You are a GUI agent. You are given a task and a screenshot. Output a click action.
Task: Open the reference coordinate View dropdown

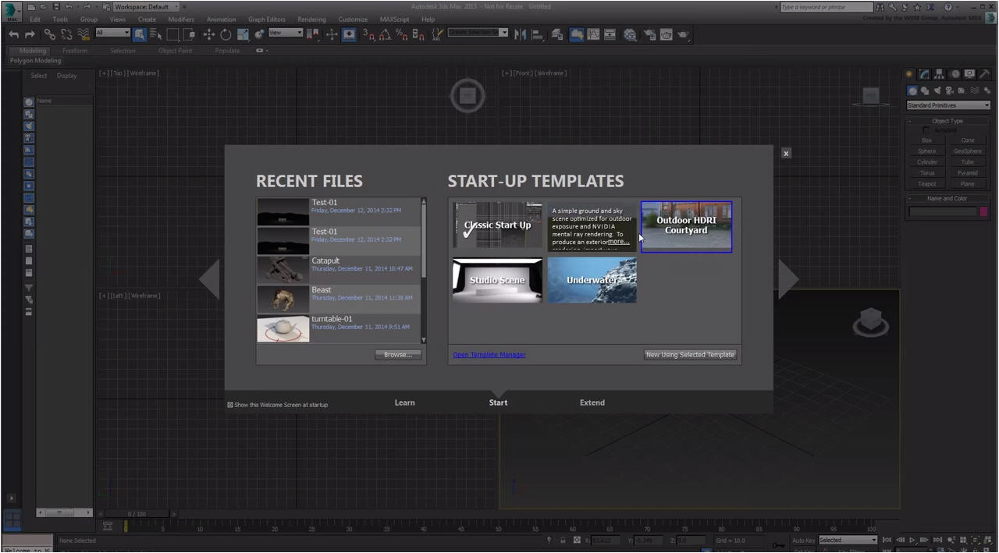pos(285,33)
